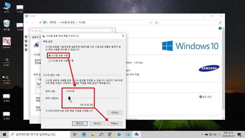Click the taskbar search box
The image size is (245, 138).
point(40,134)
